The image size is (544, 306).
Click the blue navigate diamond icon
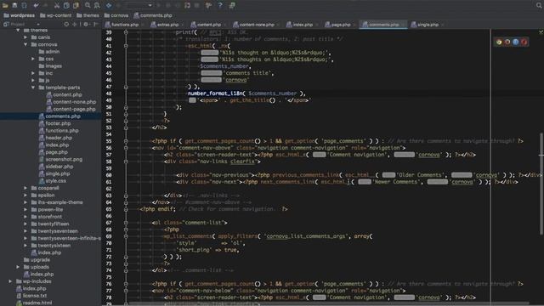[109, 5]
